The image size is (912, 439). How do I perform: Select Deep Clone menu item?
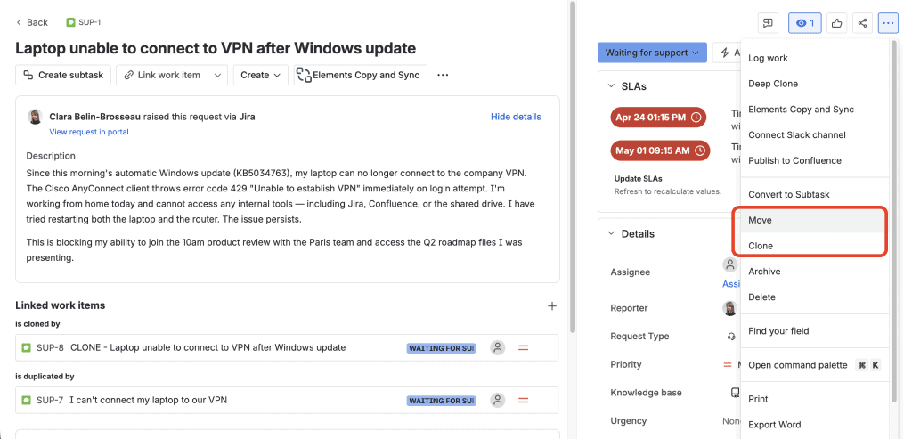coord(816,84)
